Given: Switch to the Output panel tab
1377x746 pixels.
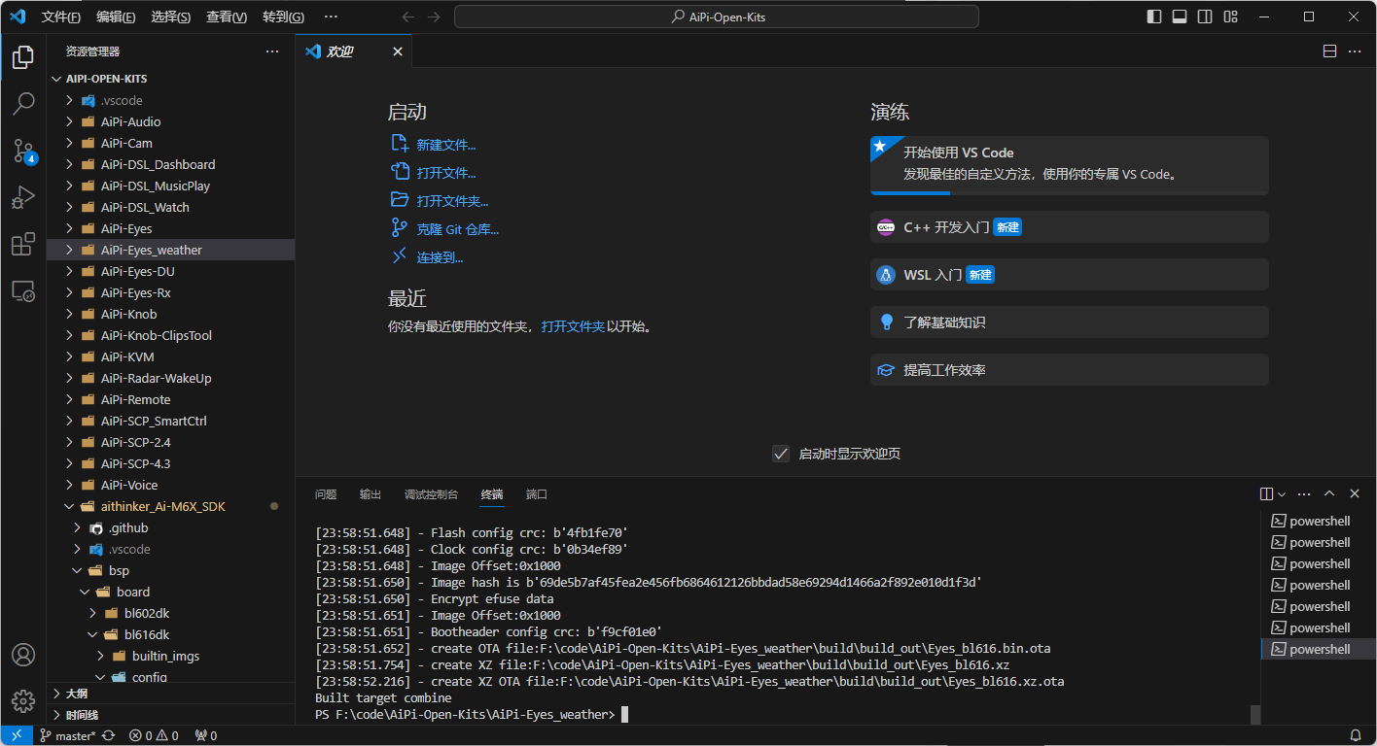Looking at the screenshot, I should tap(371, 494).
